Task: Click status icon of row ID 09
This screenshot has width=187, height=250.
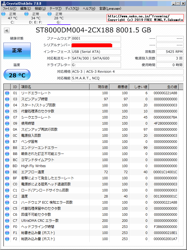Action: coord(7,123)
